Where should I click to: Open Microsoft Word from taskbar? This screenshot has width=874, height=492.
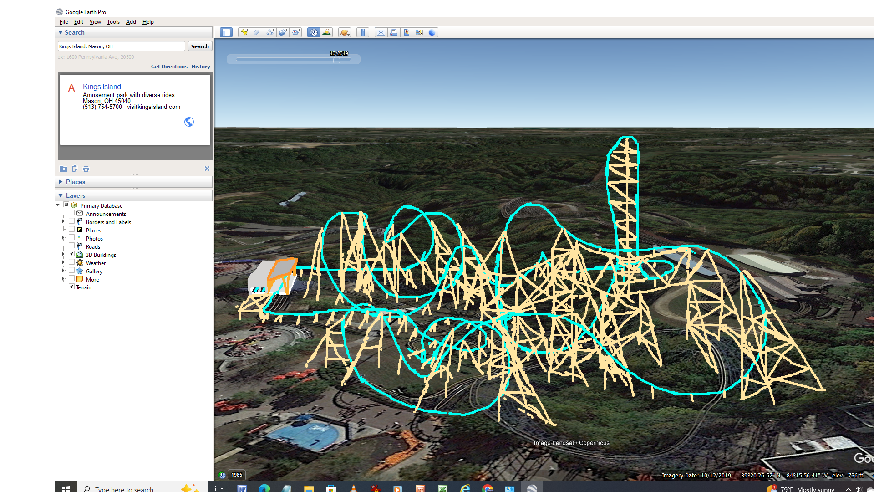tap(242, 488)
